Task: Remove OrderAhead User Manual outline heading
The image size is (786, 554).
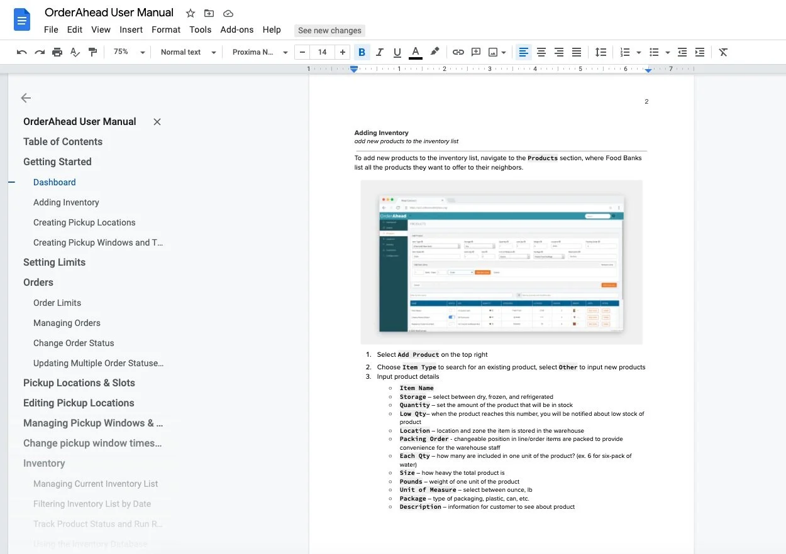Action: pos(157,122)
